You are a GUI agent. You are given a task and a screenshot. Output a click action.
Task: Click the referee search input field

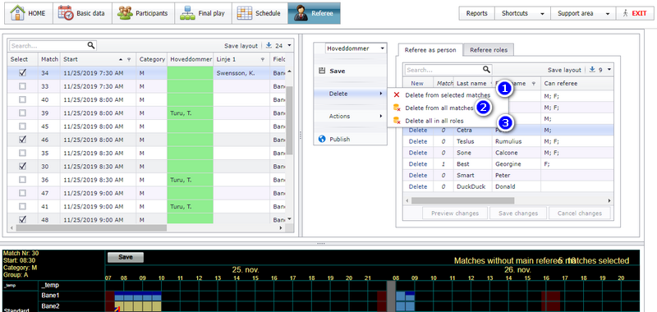pos(443,70)
